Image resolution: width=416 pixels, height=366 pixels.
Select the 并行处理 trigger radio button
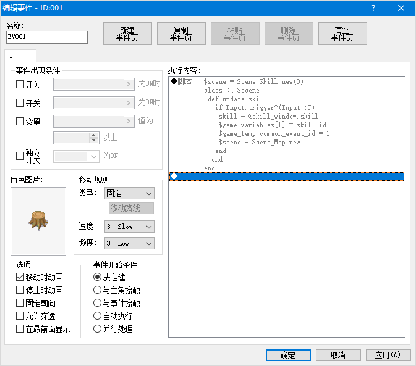[98, 328]
